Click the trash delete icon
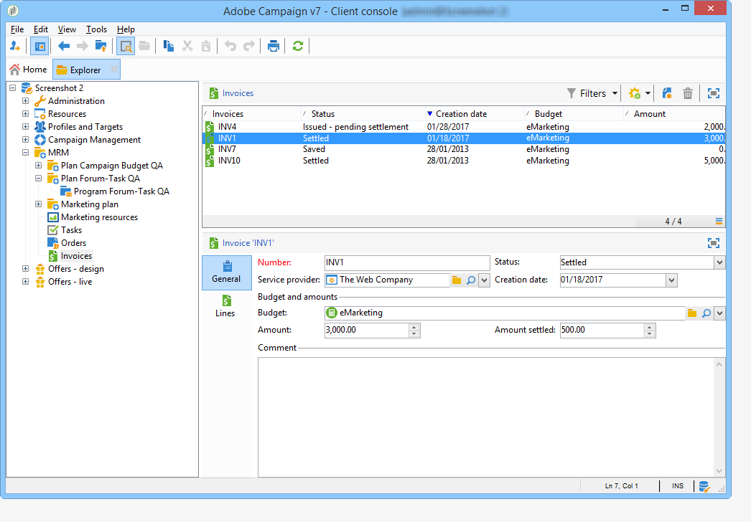The height and width of the screenshot is (522, 751). coord(688,93)
